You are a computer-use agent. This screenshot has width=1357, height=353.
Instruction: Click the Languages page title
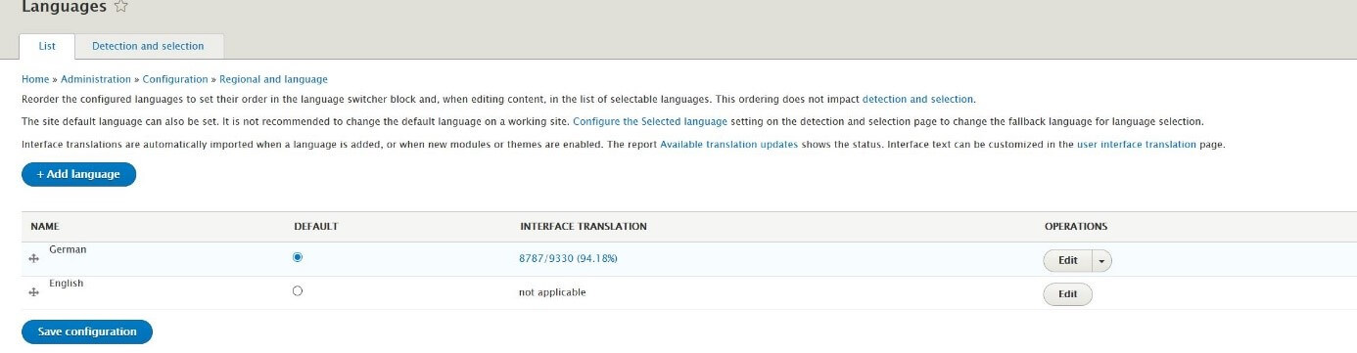pos(64,7)
